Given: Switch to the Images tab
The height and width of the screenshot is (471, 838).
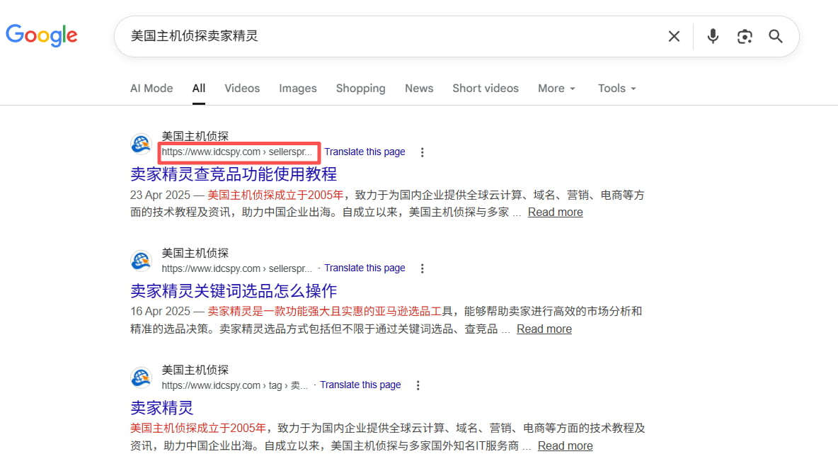Looking at the screenshot, I should tap(297, 89).
